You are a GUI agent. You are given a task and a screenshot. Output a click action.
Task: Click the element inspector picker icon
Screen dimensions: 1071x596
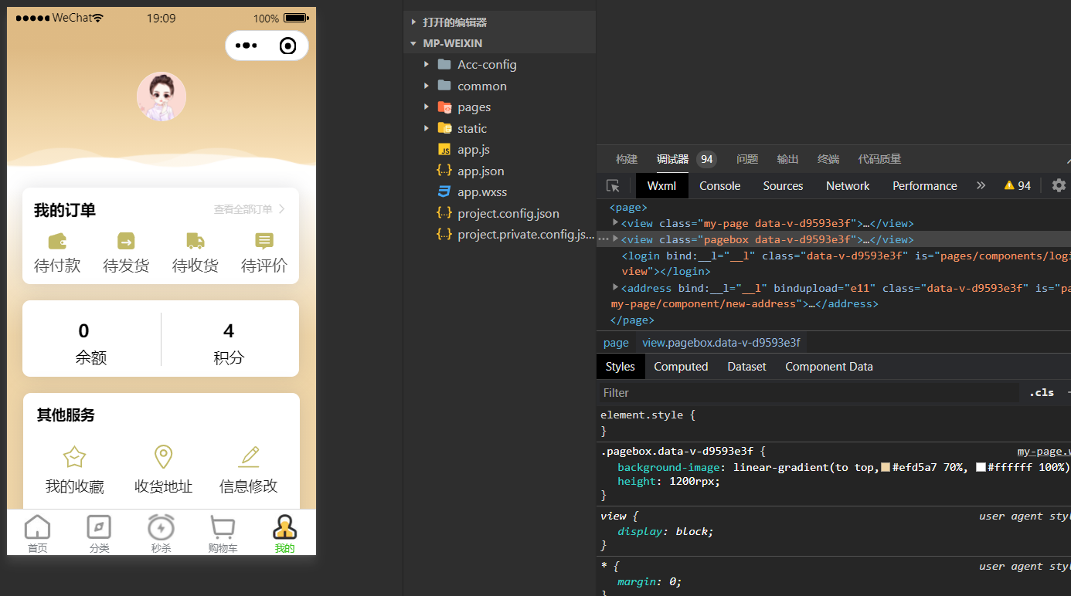tap(613, 186)
